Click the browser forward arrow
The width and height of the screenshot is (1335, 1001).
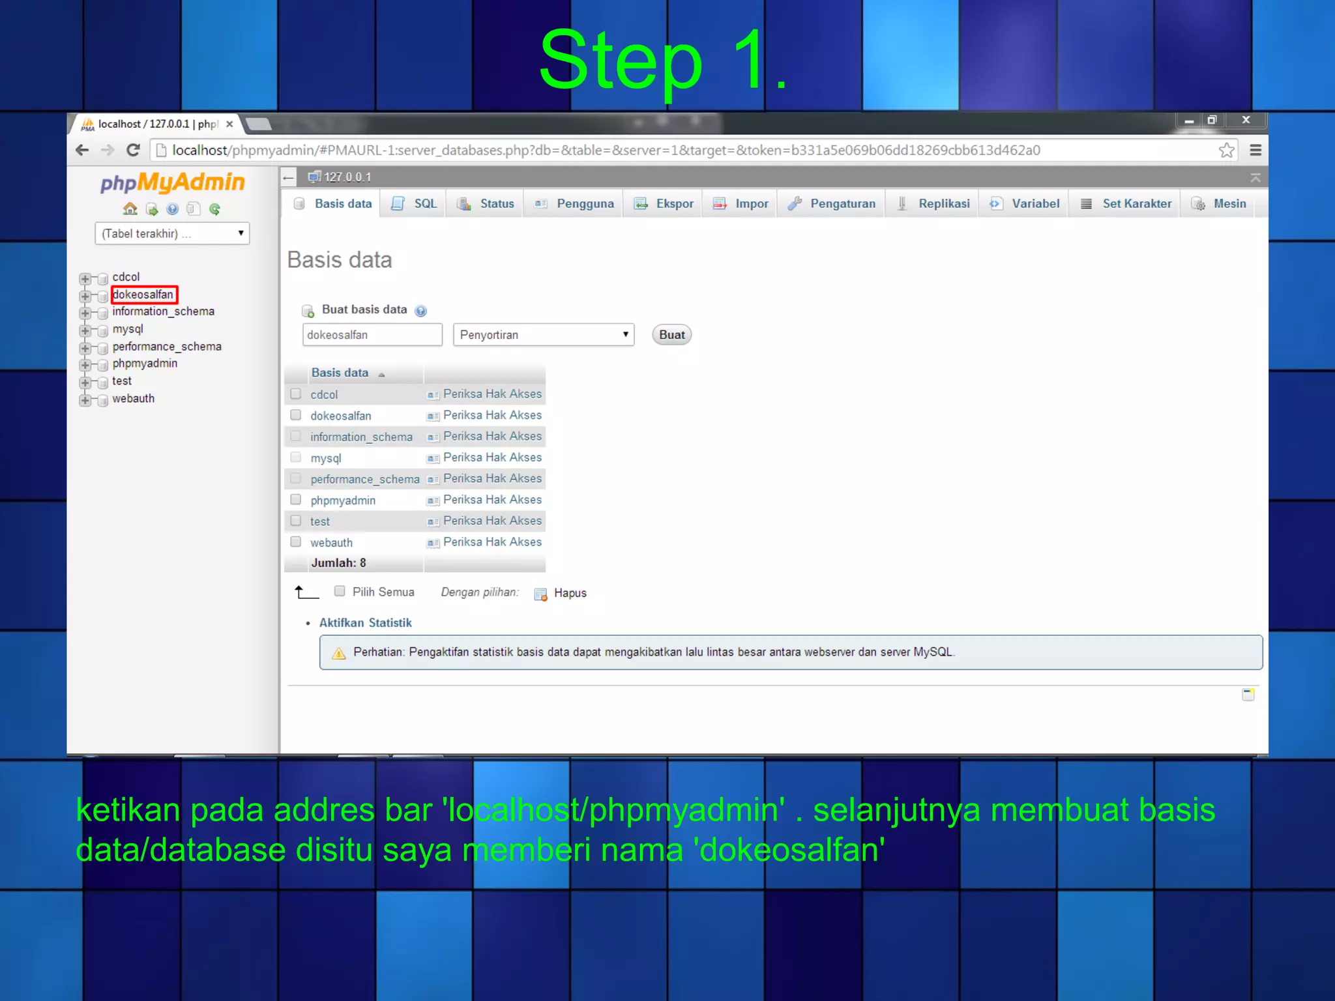(108, 151)
